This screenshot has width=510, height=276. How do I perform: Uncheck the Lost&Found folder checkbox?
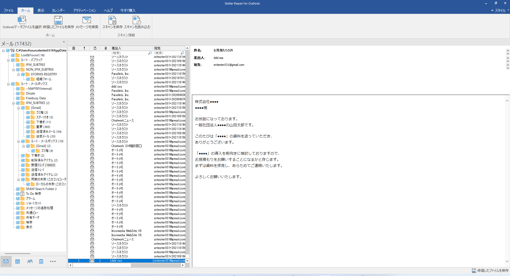point(13,55)
